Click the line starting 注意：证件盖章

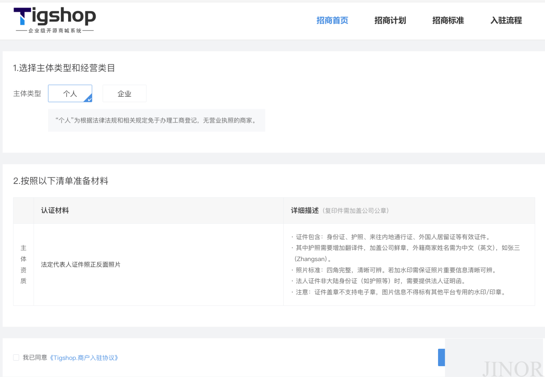(399, 292)
